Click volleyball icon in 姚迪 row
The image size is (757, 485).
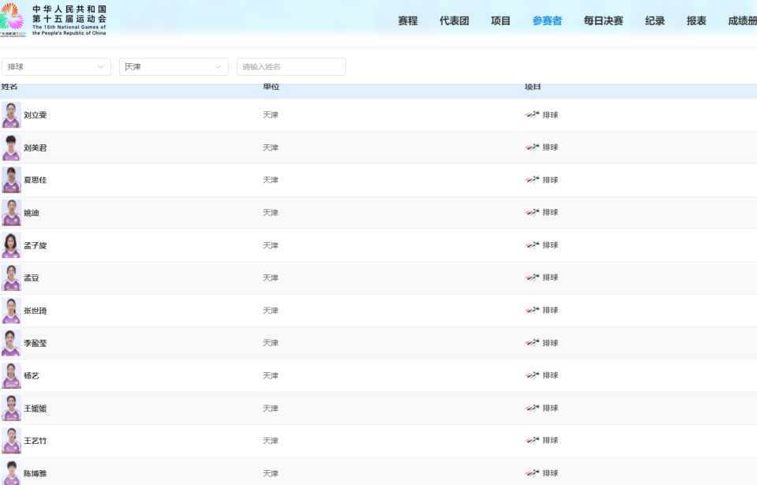click(x=533, y=212)
